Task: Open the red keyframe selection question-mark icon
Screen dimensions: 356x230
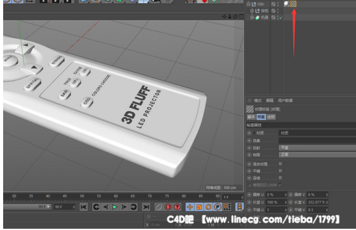Action: [x=177, y=207]
